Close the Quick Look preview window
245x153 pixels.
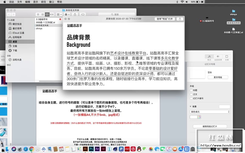(x=65, y=19)
